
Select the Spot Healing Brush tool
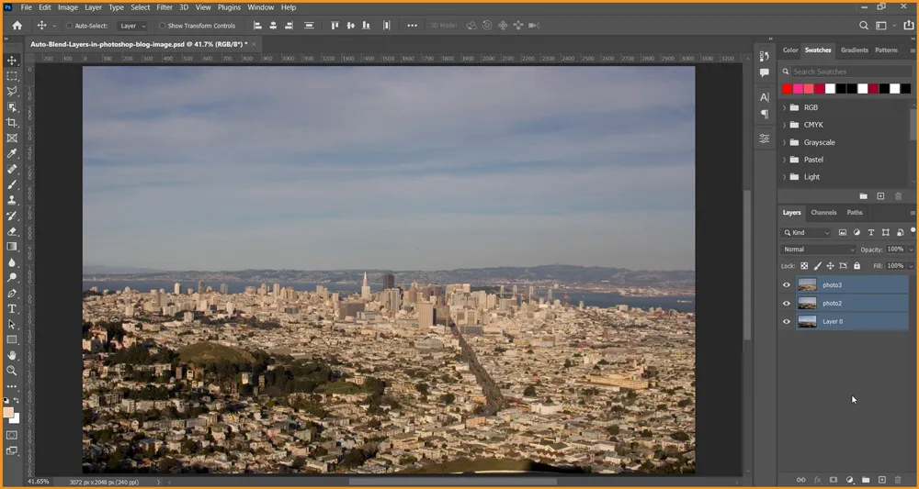[x=12, y=169]
